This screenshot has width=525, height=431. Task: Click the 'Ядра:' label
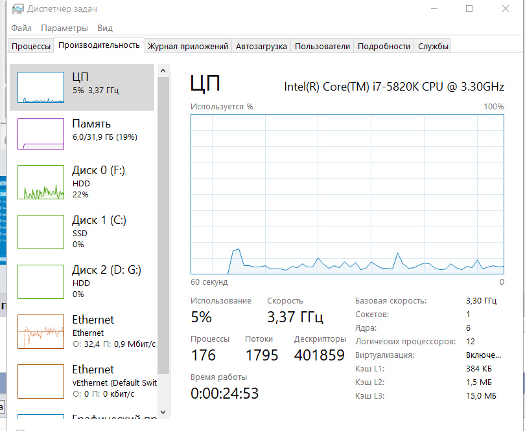click(x=366, y=328)
